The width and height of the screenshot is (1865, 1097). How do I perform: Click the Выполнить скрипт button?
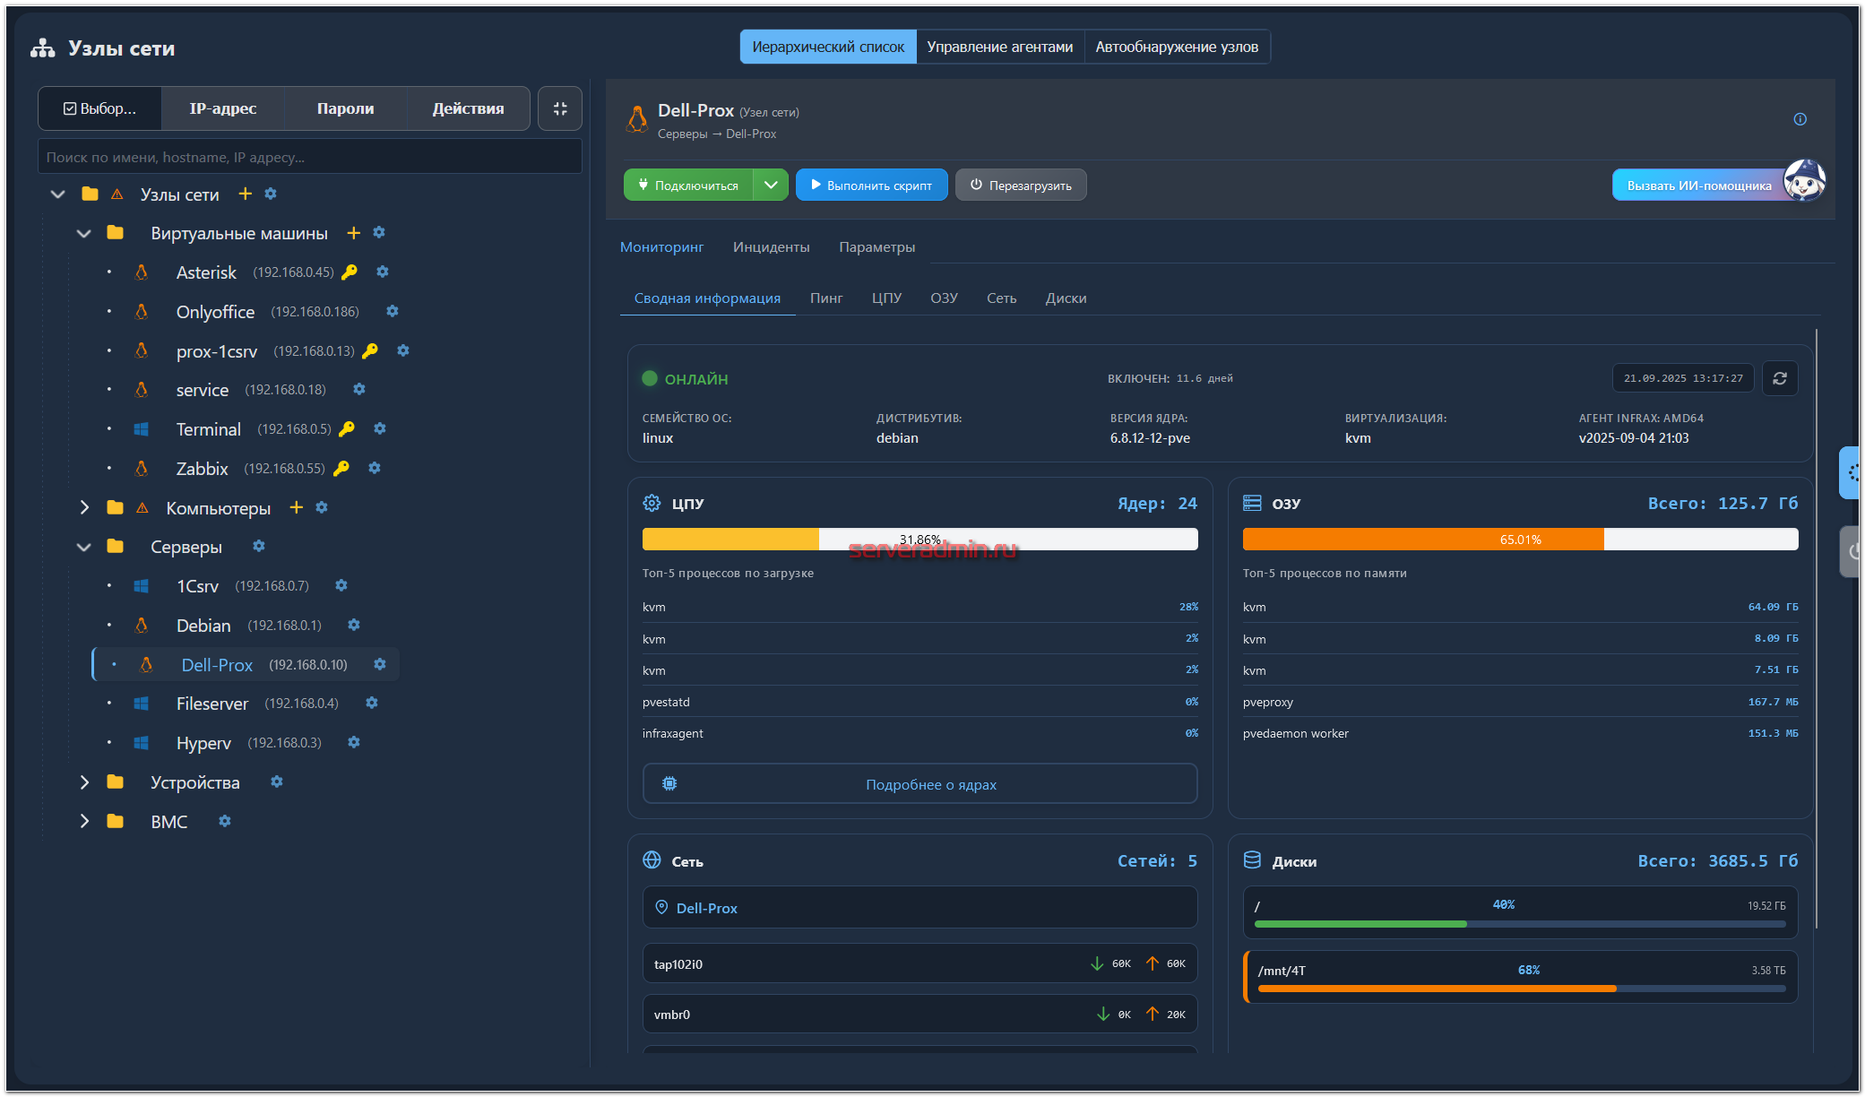pos(871,185)
